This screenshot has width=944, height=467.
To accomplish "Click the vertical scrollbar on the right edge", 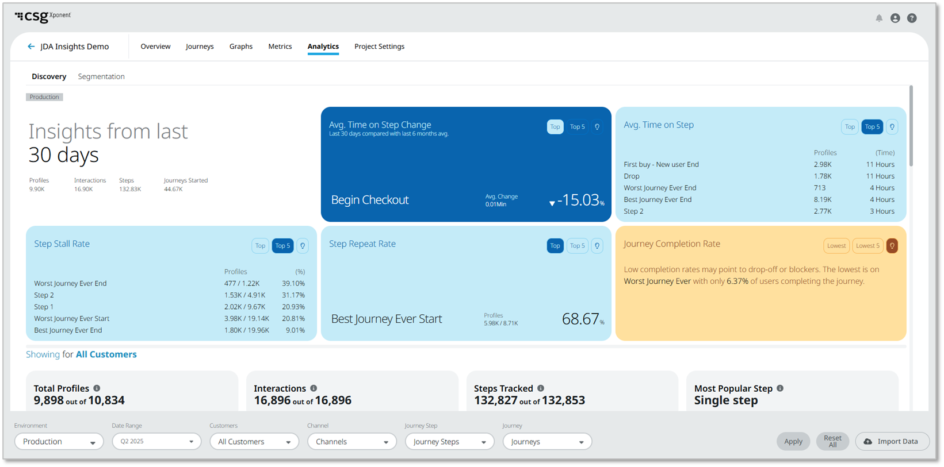I will (911, 126).
